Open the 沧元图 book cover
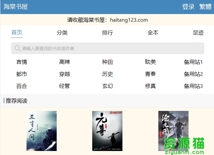Viewport: 214px width, 155px height. pos(173,131)
